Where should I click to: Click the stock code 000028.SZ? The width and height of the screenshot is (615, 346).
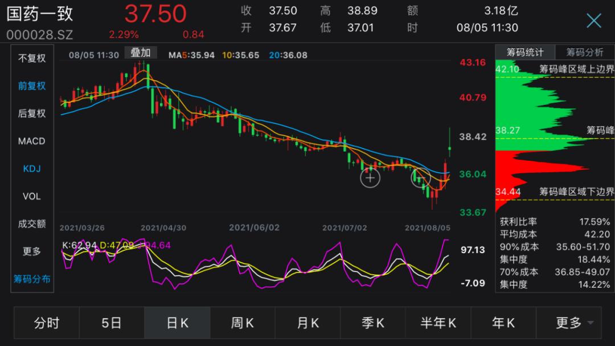pyautogui.click(x=40, y=35)
